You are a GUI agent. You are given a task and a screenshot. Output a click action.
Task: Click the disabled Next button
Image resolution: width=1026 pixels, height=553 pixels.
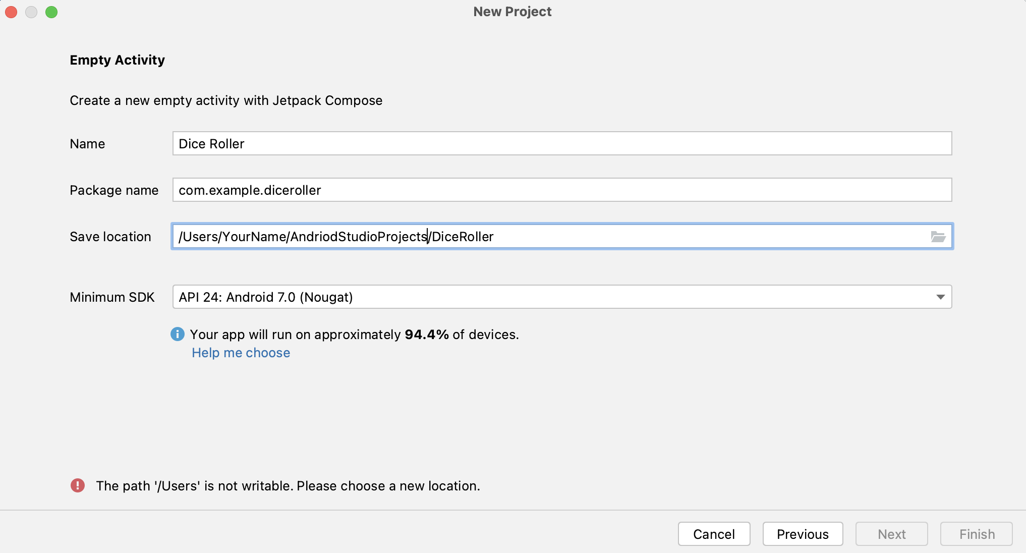click(891, 534)
